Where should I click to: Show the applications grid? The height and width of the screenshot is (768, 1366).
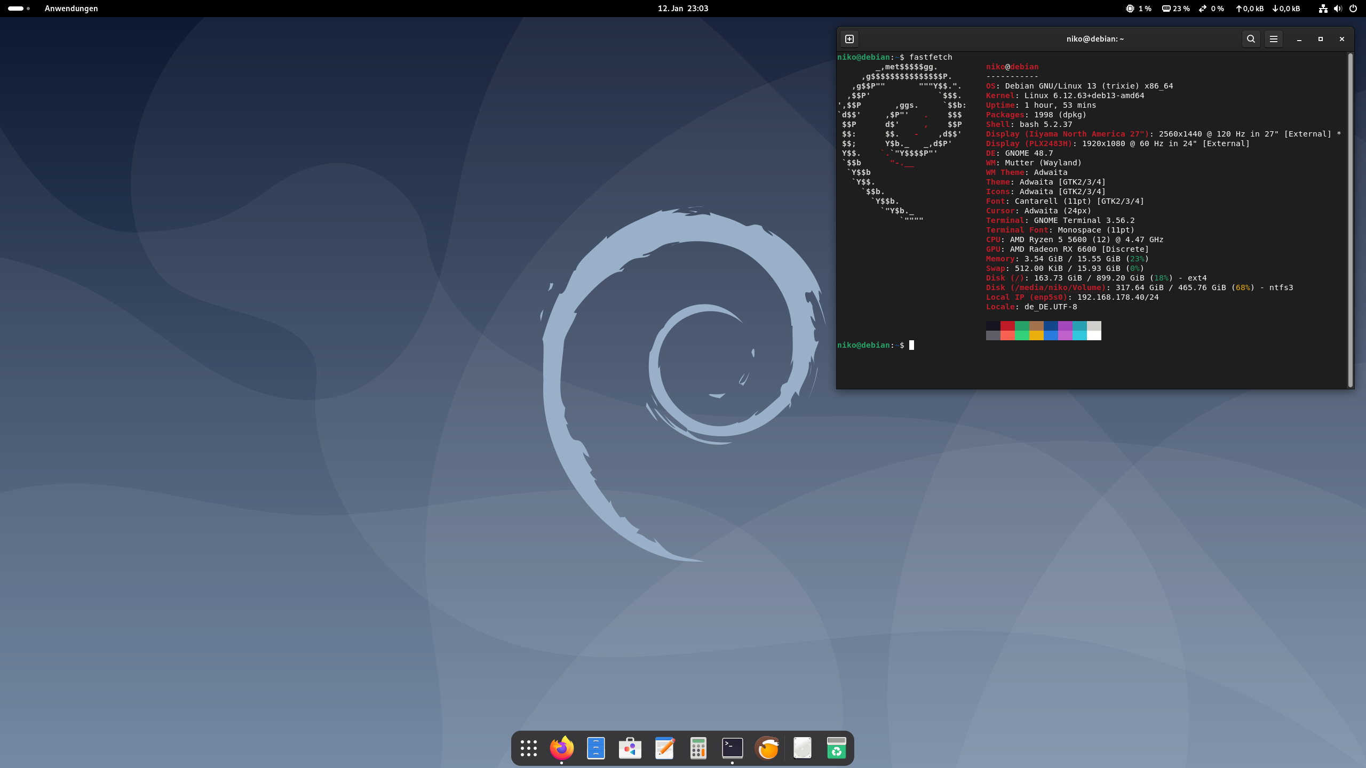(528, 748)
